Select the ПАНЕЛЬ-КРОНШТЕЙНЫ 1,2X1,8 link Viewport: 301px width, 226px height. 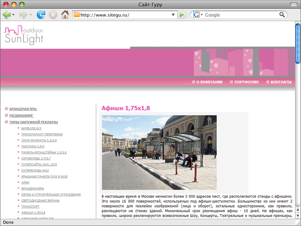44,153
